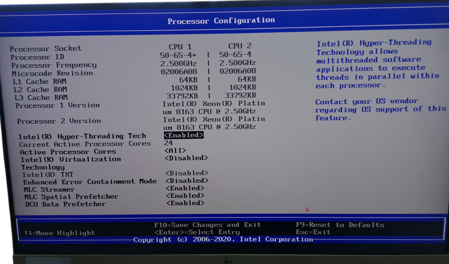This screenshot has height=264, width=449.
Task: Click the L3 Cache RAM label
Action: coord(41,98)
